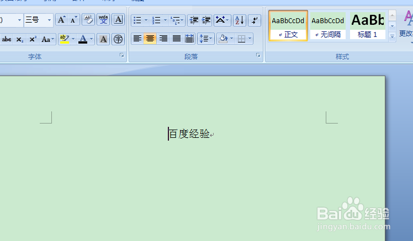Toggle Character Shading icon
Image resolution: width=413 pixels, height=241 pixels.
103,39
